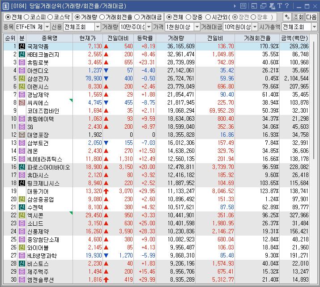Image resolution: width=320 pixels, height=287 pixels.
Task: Click the window number 1 icon in title bar
Action: [x=6, y=6]
